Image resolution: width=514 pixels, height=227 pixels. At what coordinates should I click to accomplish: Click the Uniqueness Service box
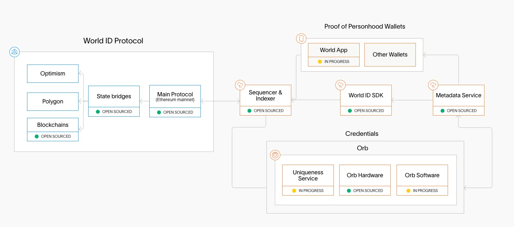(308, 180)
